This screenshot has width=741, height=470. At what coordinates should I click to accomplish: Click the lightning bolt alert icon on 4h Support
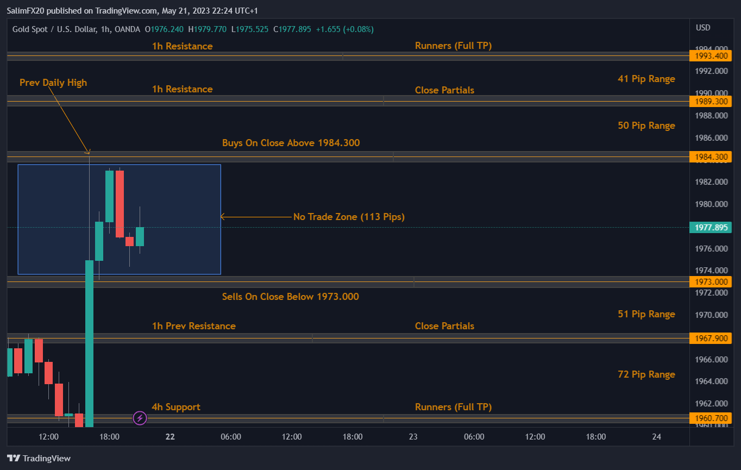tap(140, 418)
